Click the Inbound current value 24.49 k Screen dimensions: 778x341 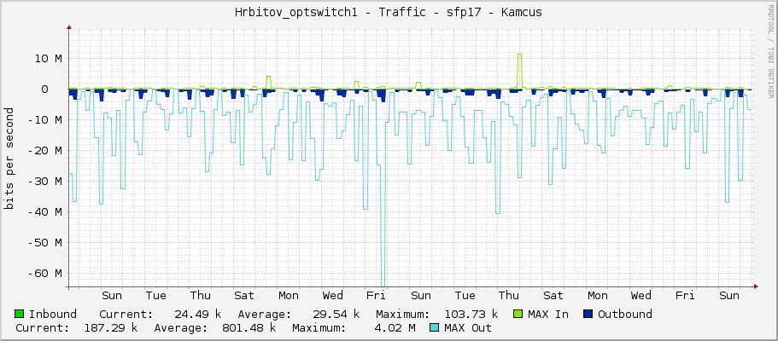(x=197, y=314)
